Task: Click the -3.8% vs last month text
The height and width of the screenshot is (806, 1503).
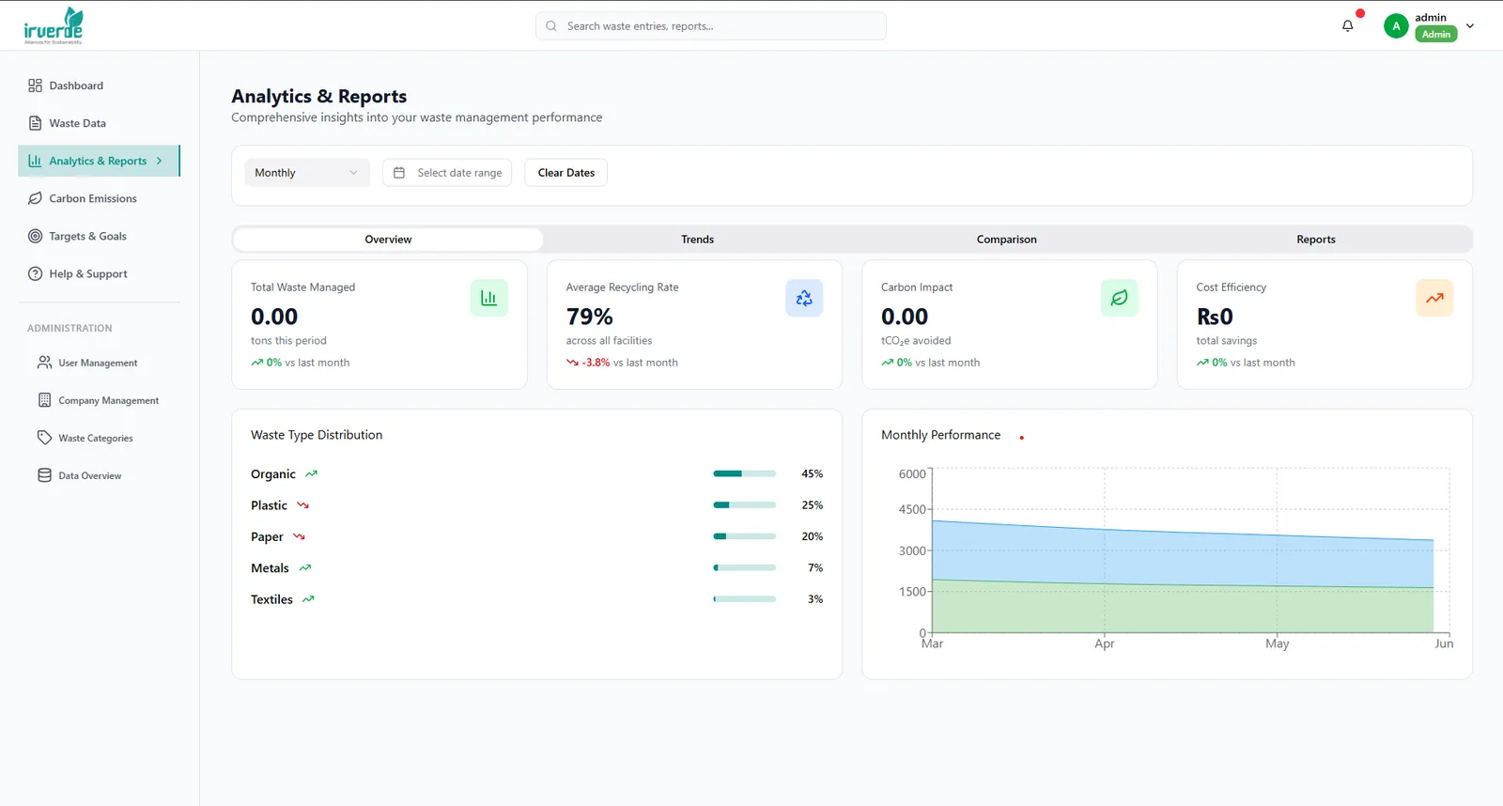Action: tap(622, 363)
